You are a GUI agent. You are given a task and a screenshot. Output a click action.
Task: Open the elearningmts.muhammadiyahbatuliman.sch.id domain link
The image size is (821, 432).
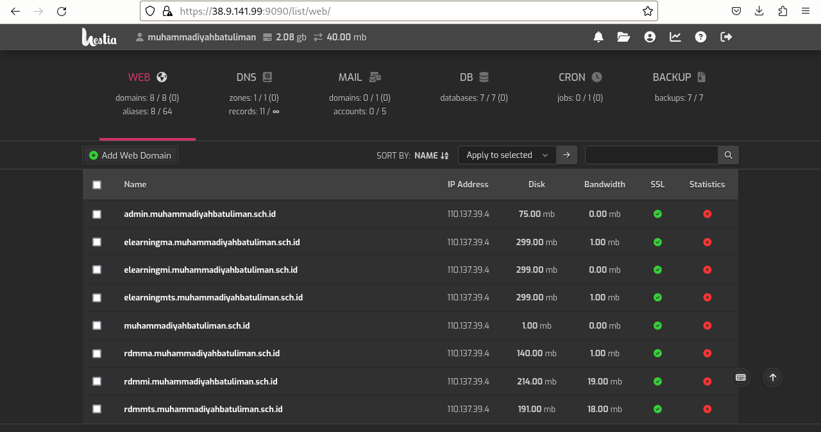coord(213,298)
